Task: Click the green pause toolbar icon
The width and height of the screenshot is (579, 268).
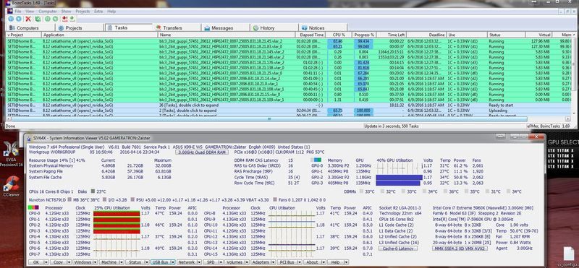Action: click(48, 19)
